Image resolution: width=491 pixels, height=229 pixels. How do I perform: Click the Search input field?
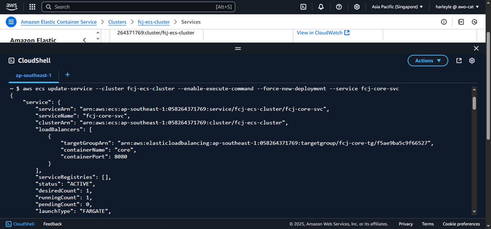click(x=138, y=7)
